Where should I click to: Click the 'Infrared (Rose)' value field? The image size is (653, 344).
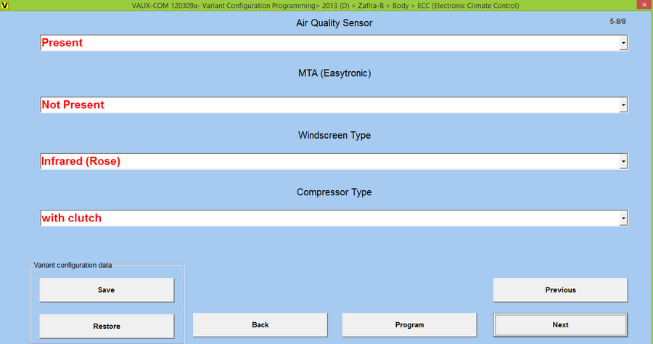click(326, 162)
